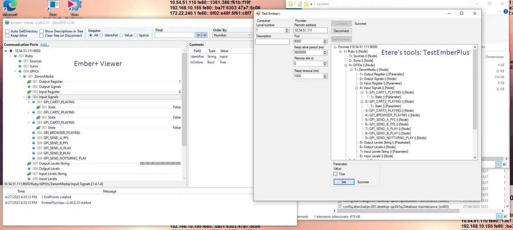Image resolution: width=513 pixels, height=230 pixels.
Task: Click the purple port icon for 10.54.51.111:9000
Action: coord(11,51)
